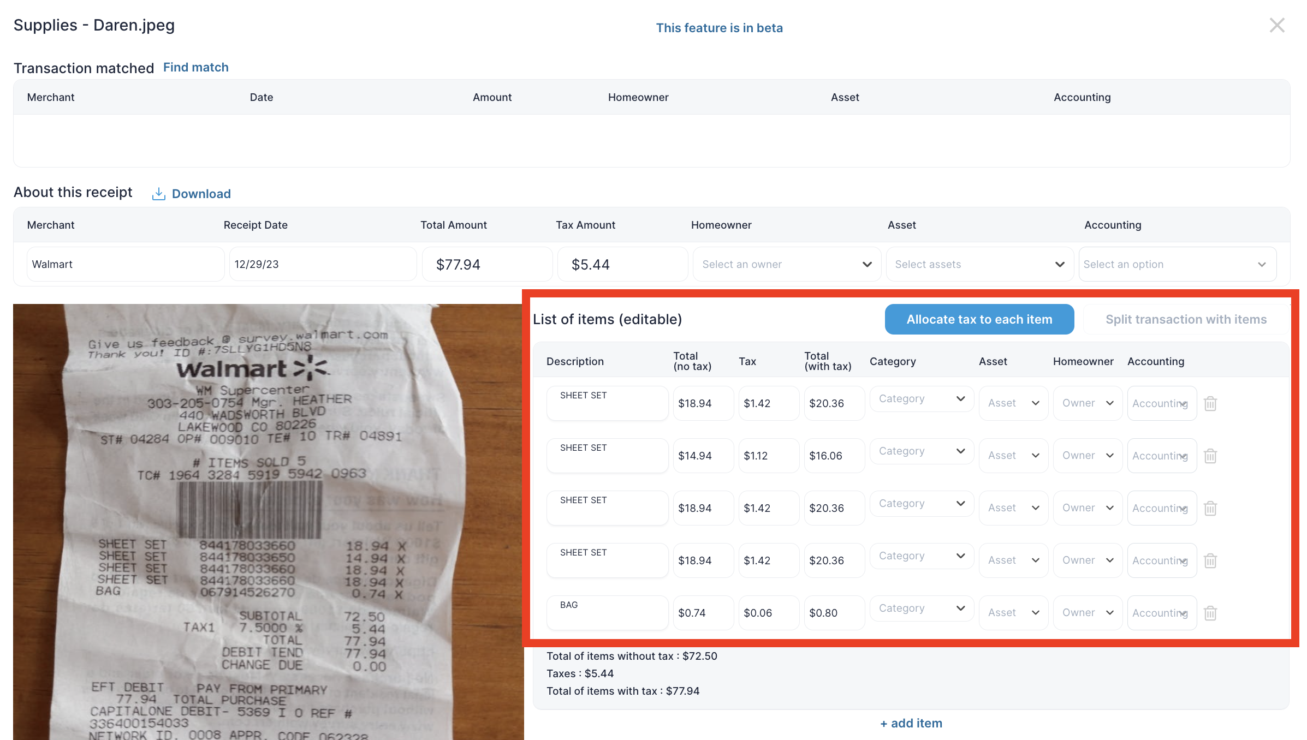Edit the first SHEET SET description field
1307x740 pixels.
[x=607, y=403]
